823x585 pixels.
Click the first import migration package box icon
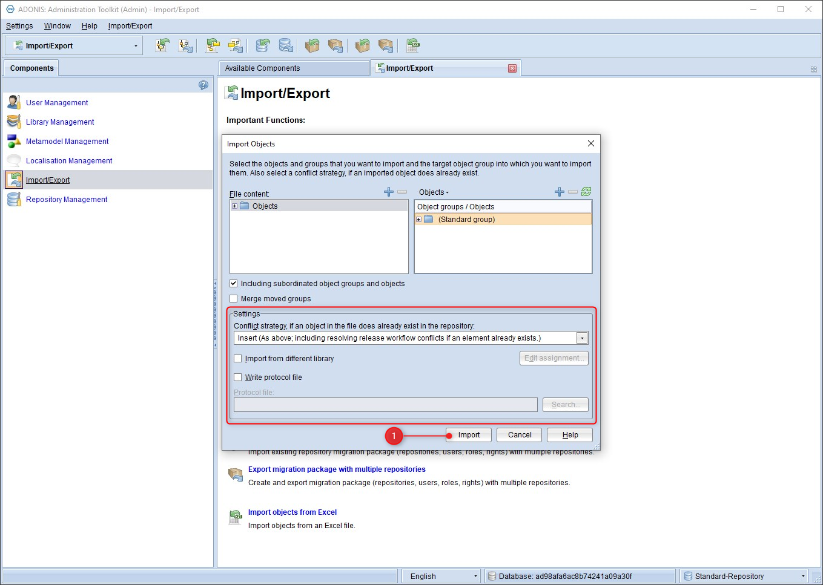[312, 45]
